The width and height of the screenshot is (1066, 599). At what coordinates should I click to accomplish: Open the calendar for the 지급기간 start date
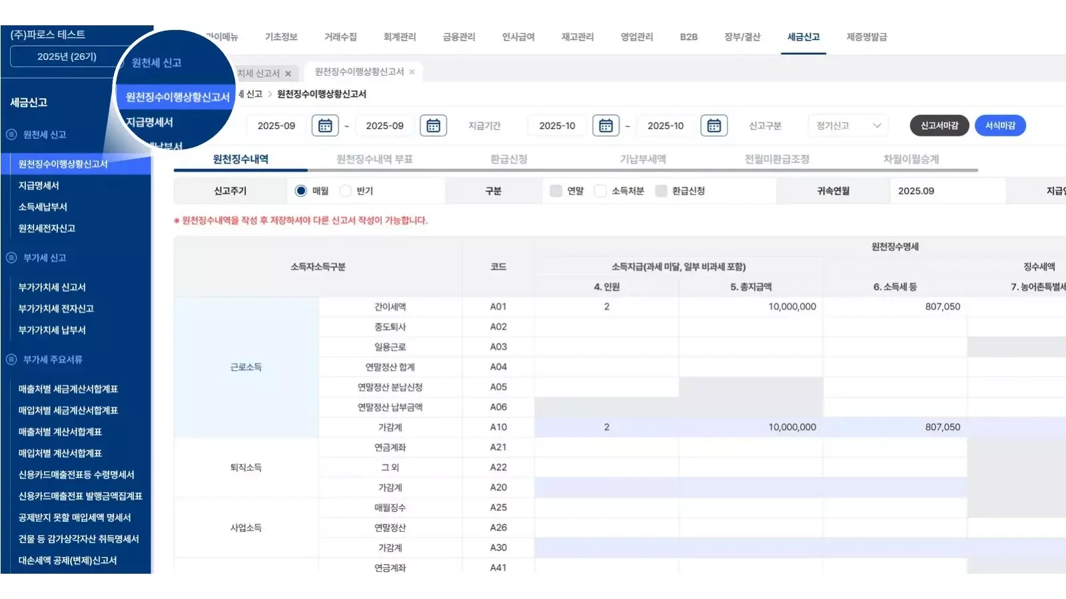[606, 125]
